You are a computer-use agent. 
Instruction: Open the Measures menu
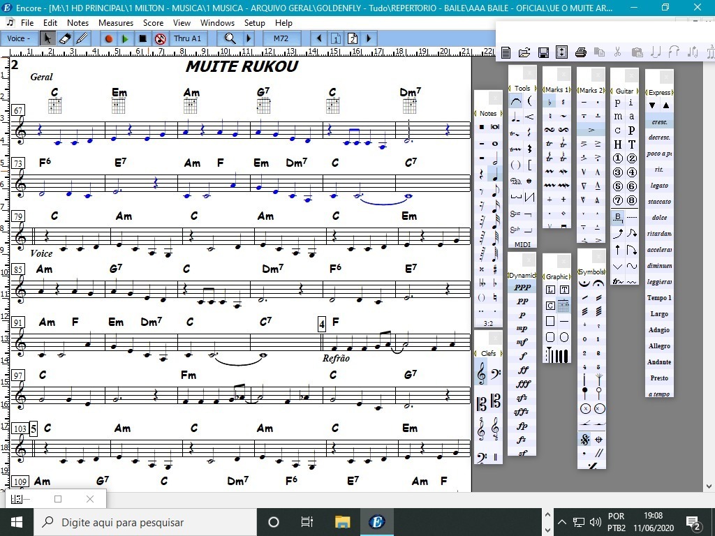click(x=116, y=23)
